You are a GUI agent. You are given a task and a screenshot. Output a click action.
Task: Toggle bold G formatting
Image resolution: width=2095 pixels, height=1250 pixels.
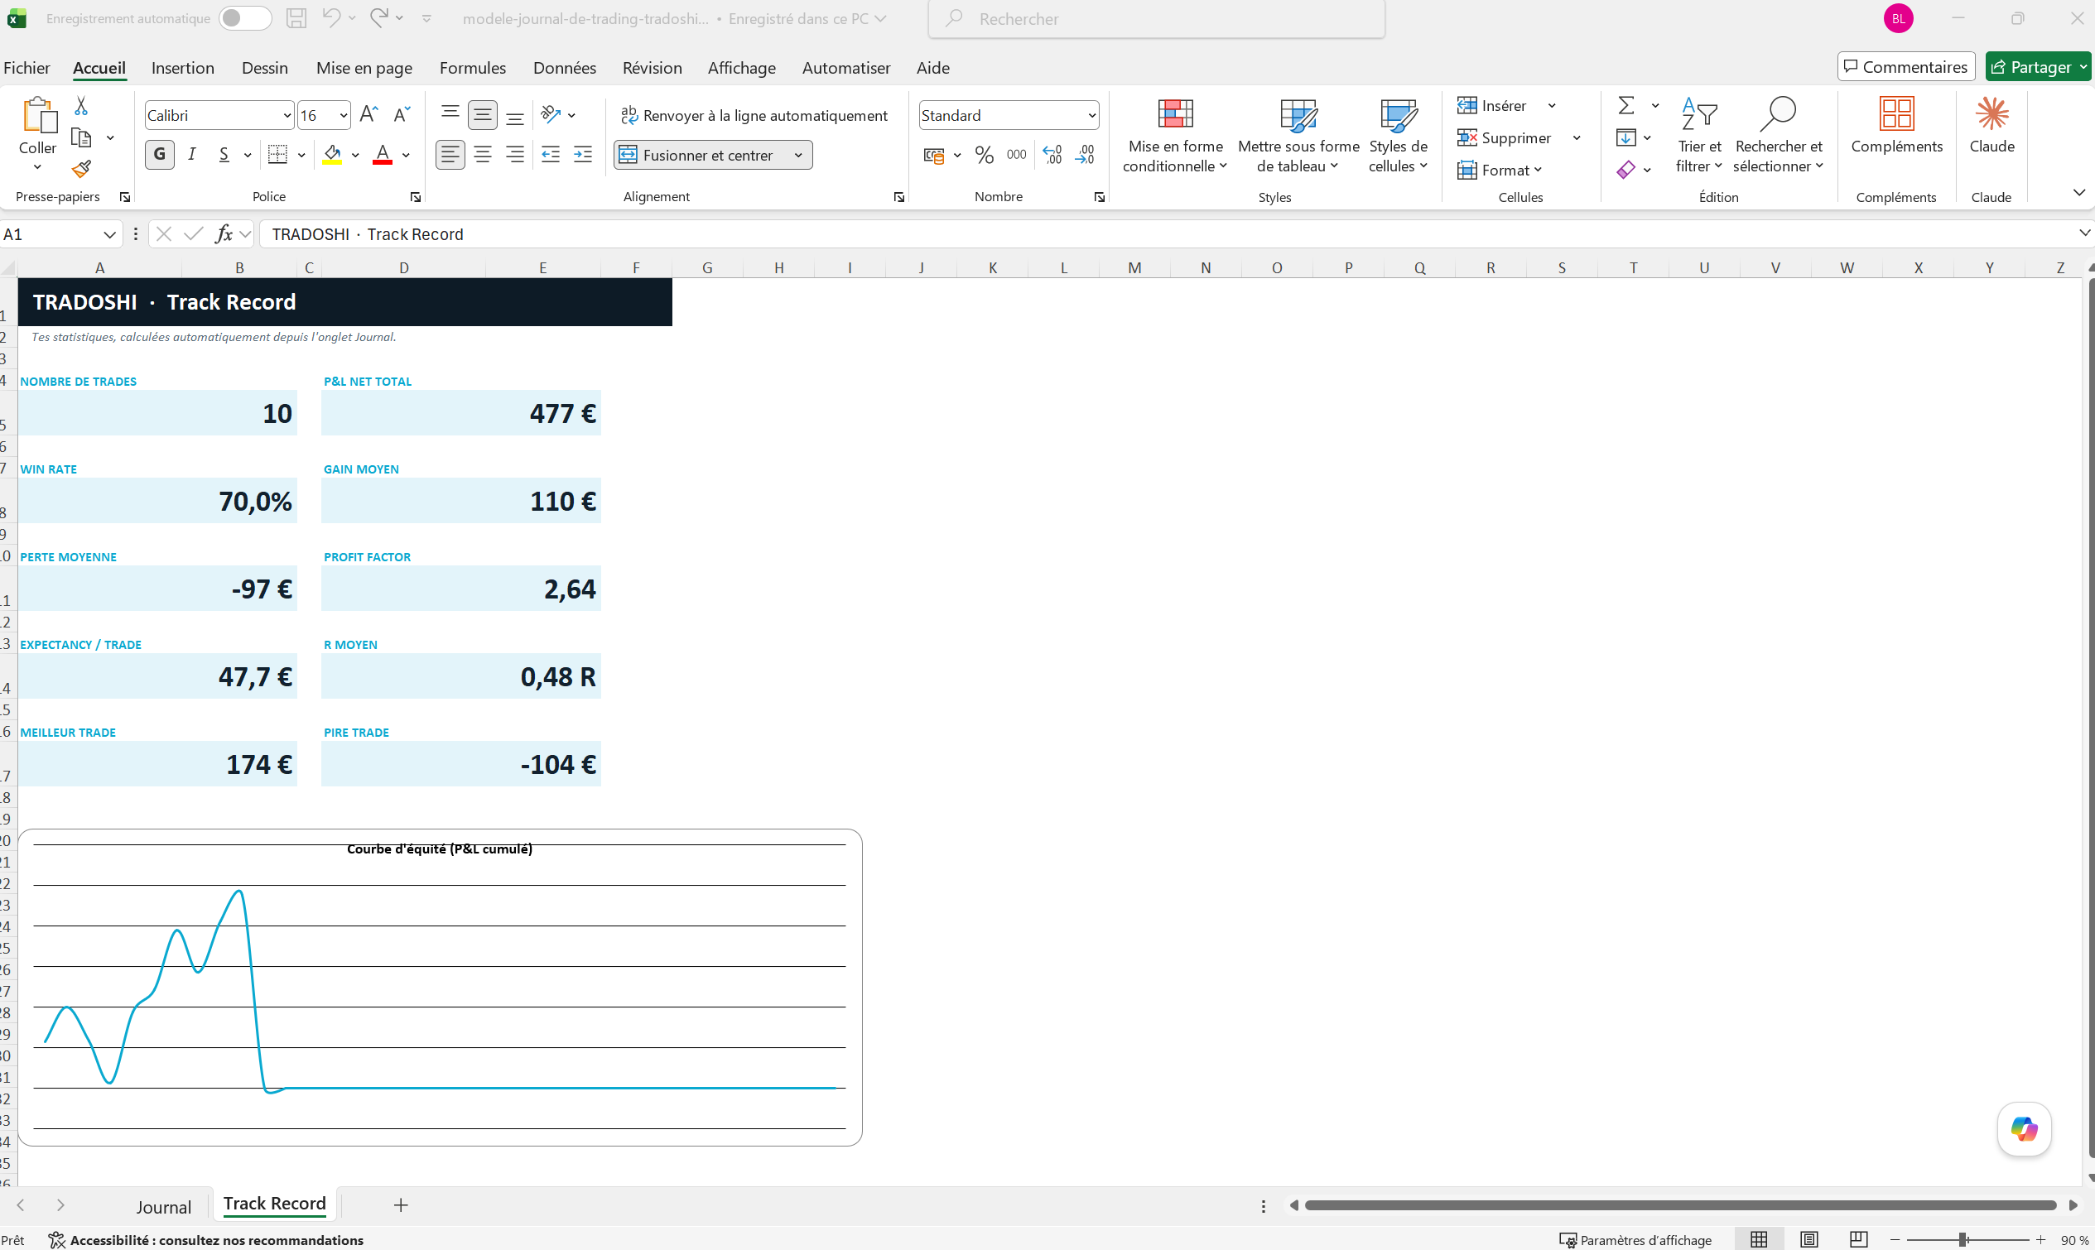(x=160, y=154)
